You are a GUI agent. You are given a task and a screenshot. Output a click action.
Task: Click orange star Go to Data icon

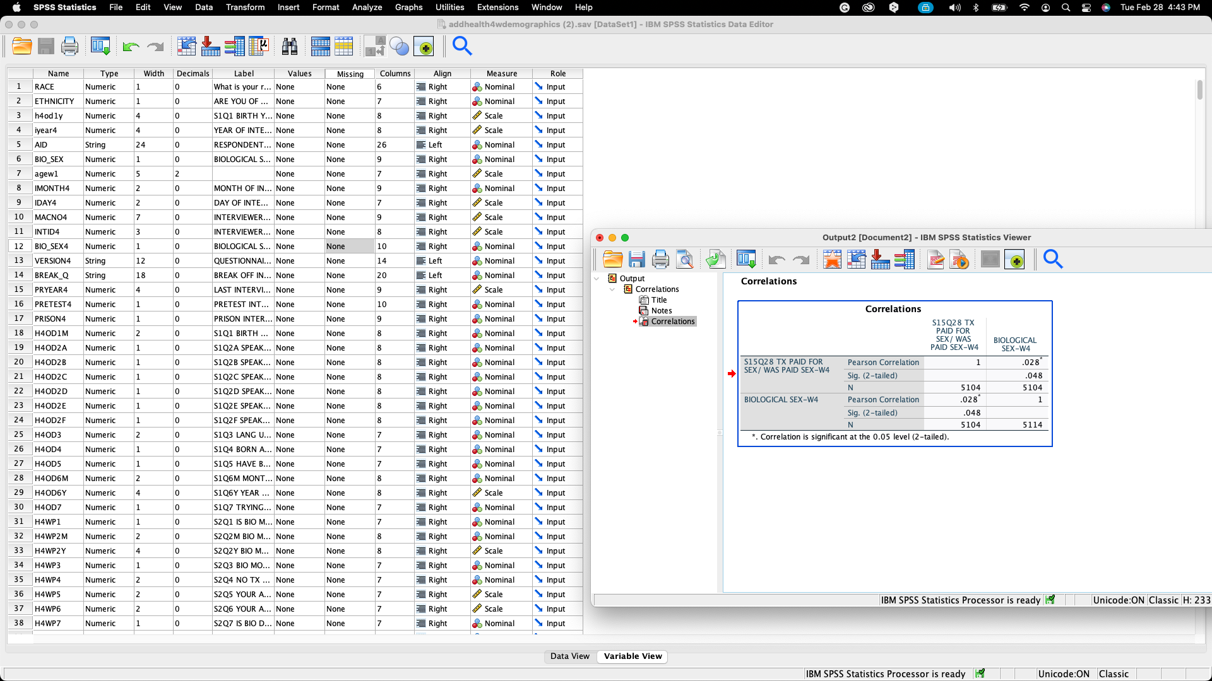point(832,259)
